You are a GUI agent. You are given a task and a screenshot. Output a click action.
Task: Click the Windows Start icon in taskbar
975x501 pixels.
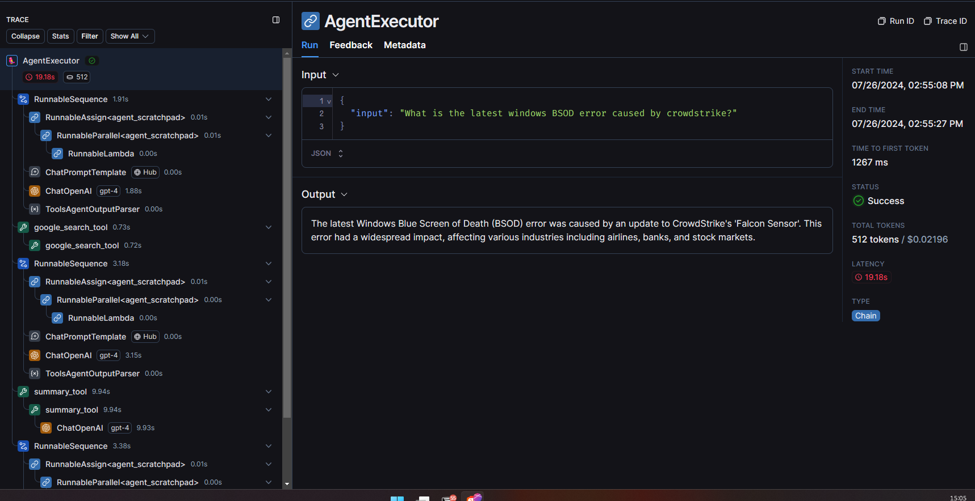(x=397, y=498)
